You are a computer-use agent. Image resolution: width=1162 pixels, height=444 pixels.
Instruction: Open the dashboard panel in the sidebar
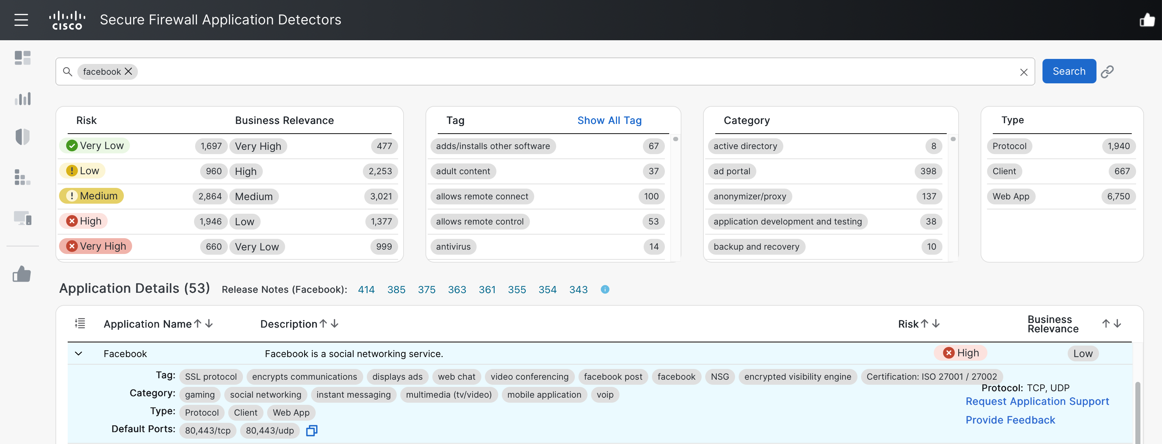pos(22,57)
